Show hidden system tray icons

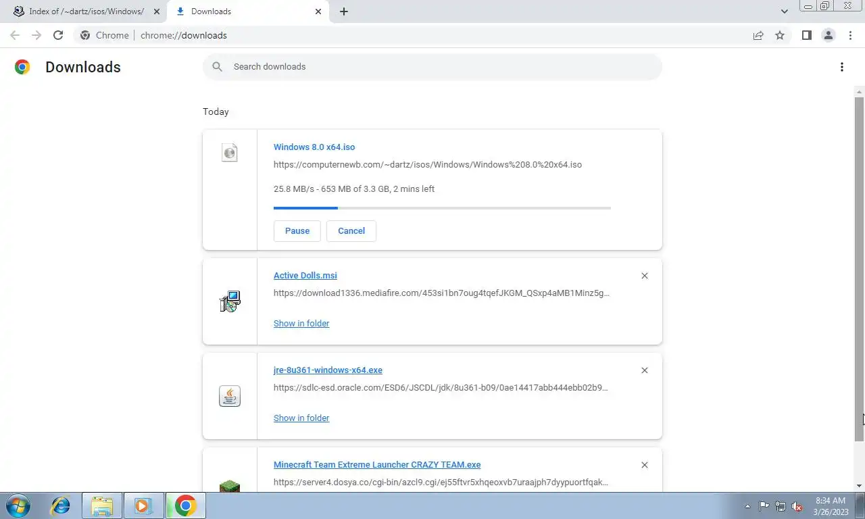click(x=747, y=506)
